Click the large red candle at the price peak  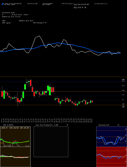pos(31,83)
